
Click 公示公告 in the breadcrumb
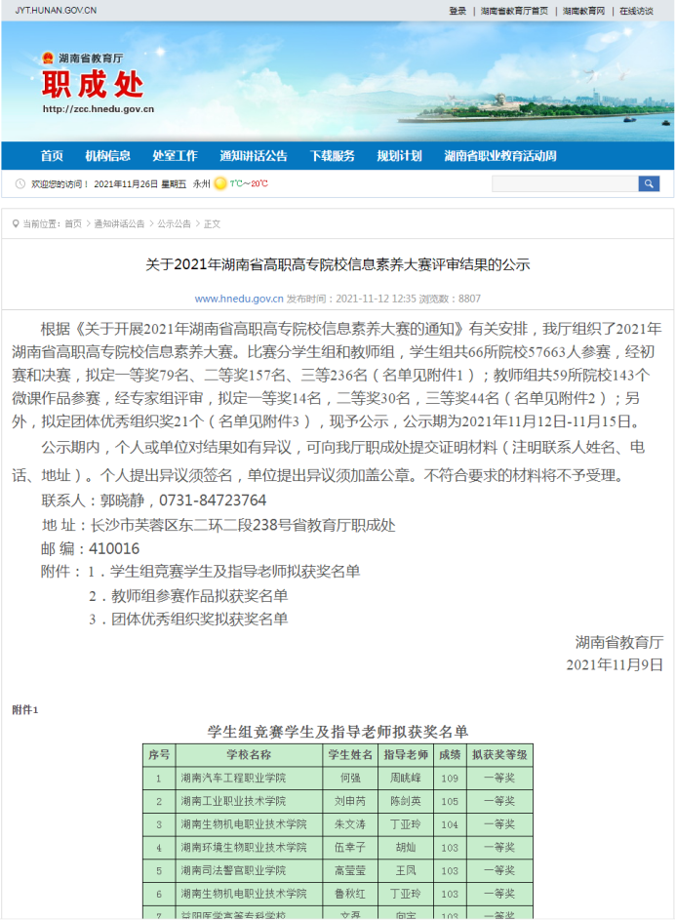[x=174, y=223]
